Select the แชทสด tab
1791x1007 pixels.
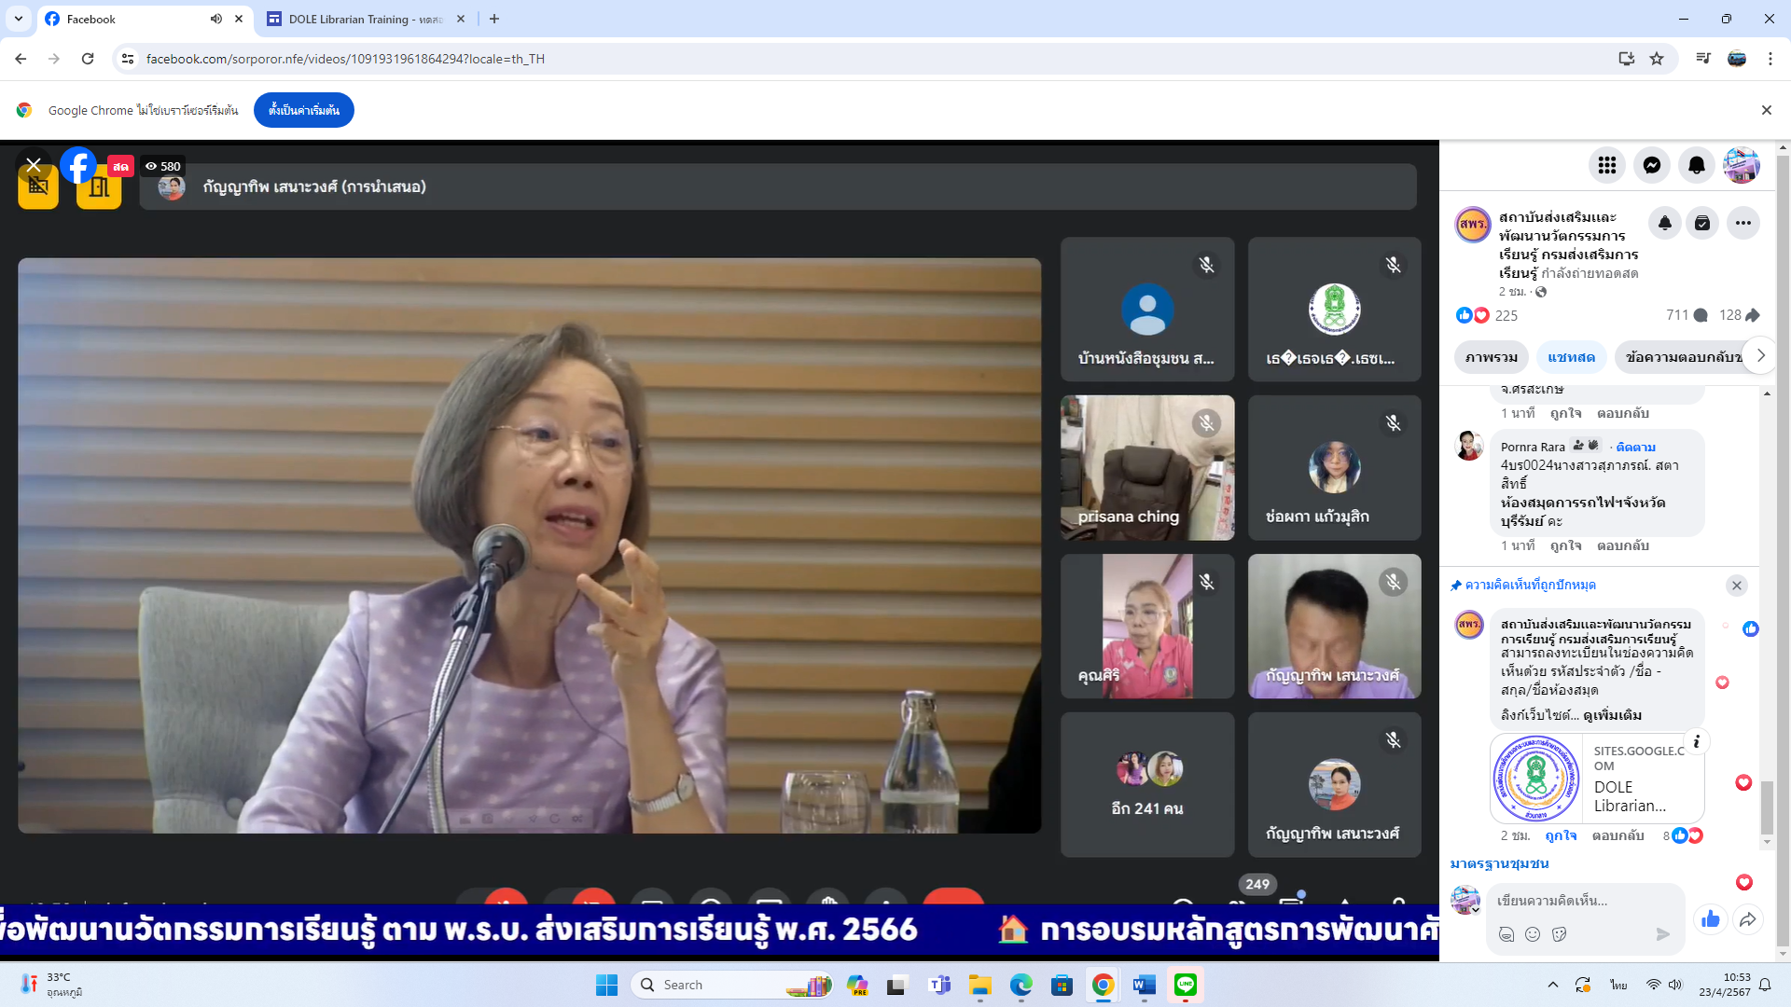[1571, 357]
